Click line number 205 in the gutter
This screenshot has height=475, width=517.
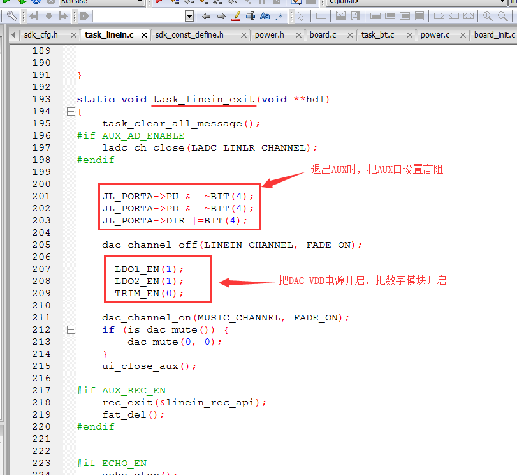(41, 245)
